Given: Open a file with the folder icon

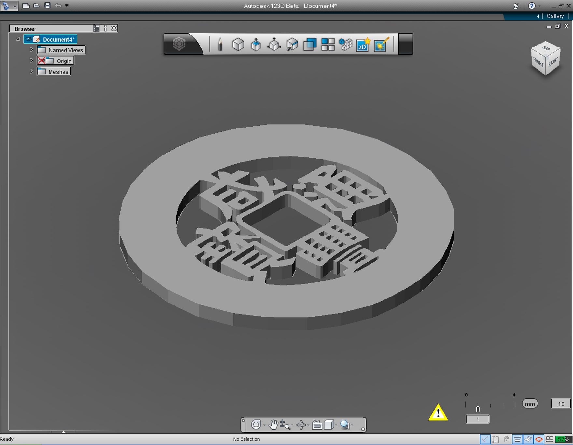Looking at the screenshot, I should coord(36,6).
